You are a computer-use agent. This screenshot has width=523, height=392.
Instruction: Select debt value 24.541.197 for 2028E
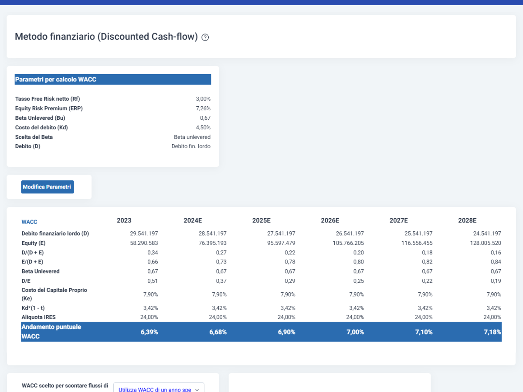click(487, 233)
